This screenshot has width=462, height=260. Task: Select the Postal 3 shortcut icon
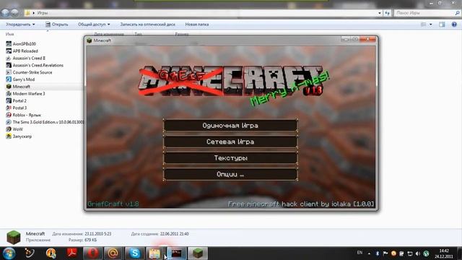tap(9, 108)
